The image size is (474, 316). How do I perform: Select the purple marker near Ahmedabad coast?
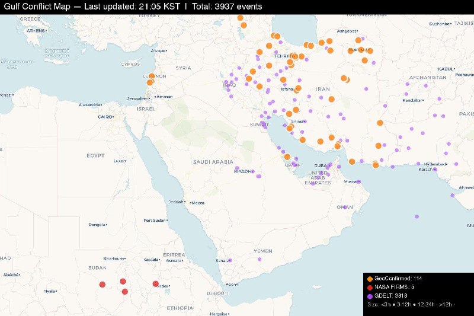tap(453, 194)
